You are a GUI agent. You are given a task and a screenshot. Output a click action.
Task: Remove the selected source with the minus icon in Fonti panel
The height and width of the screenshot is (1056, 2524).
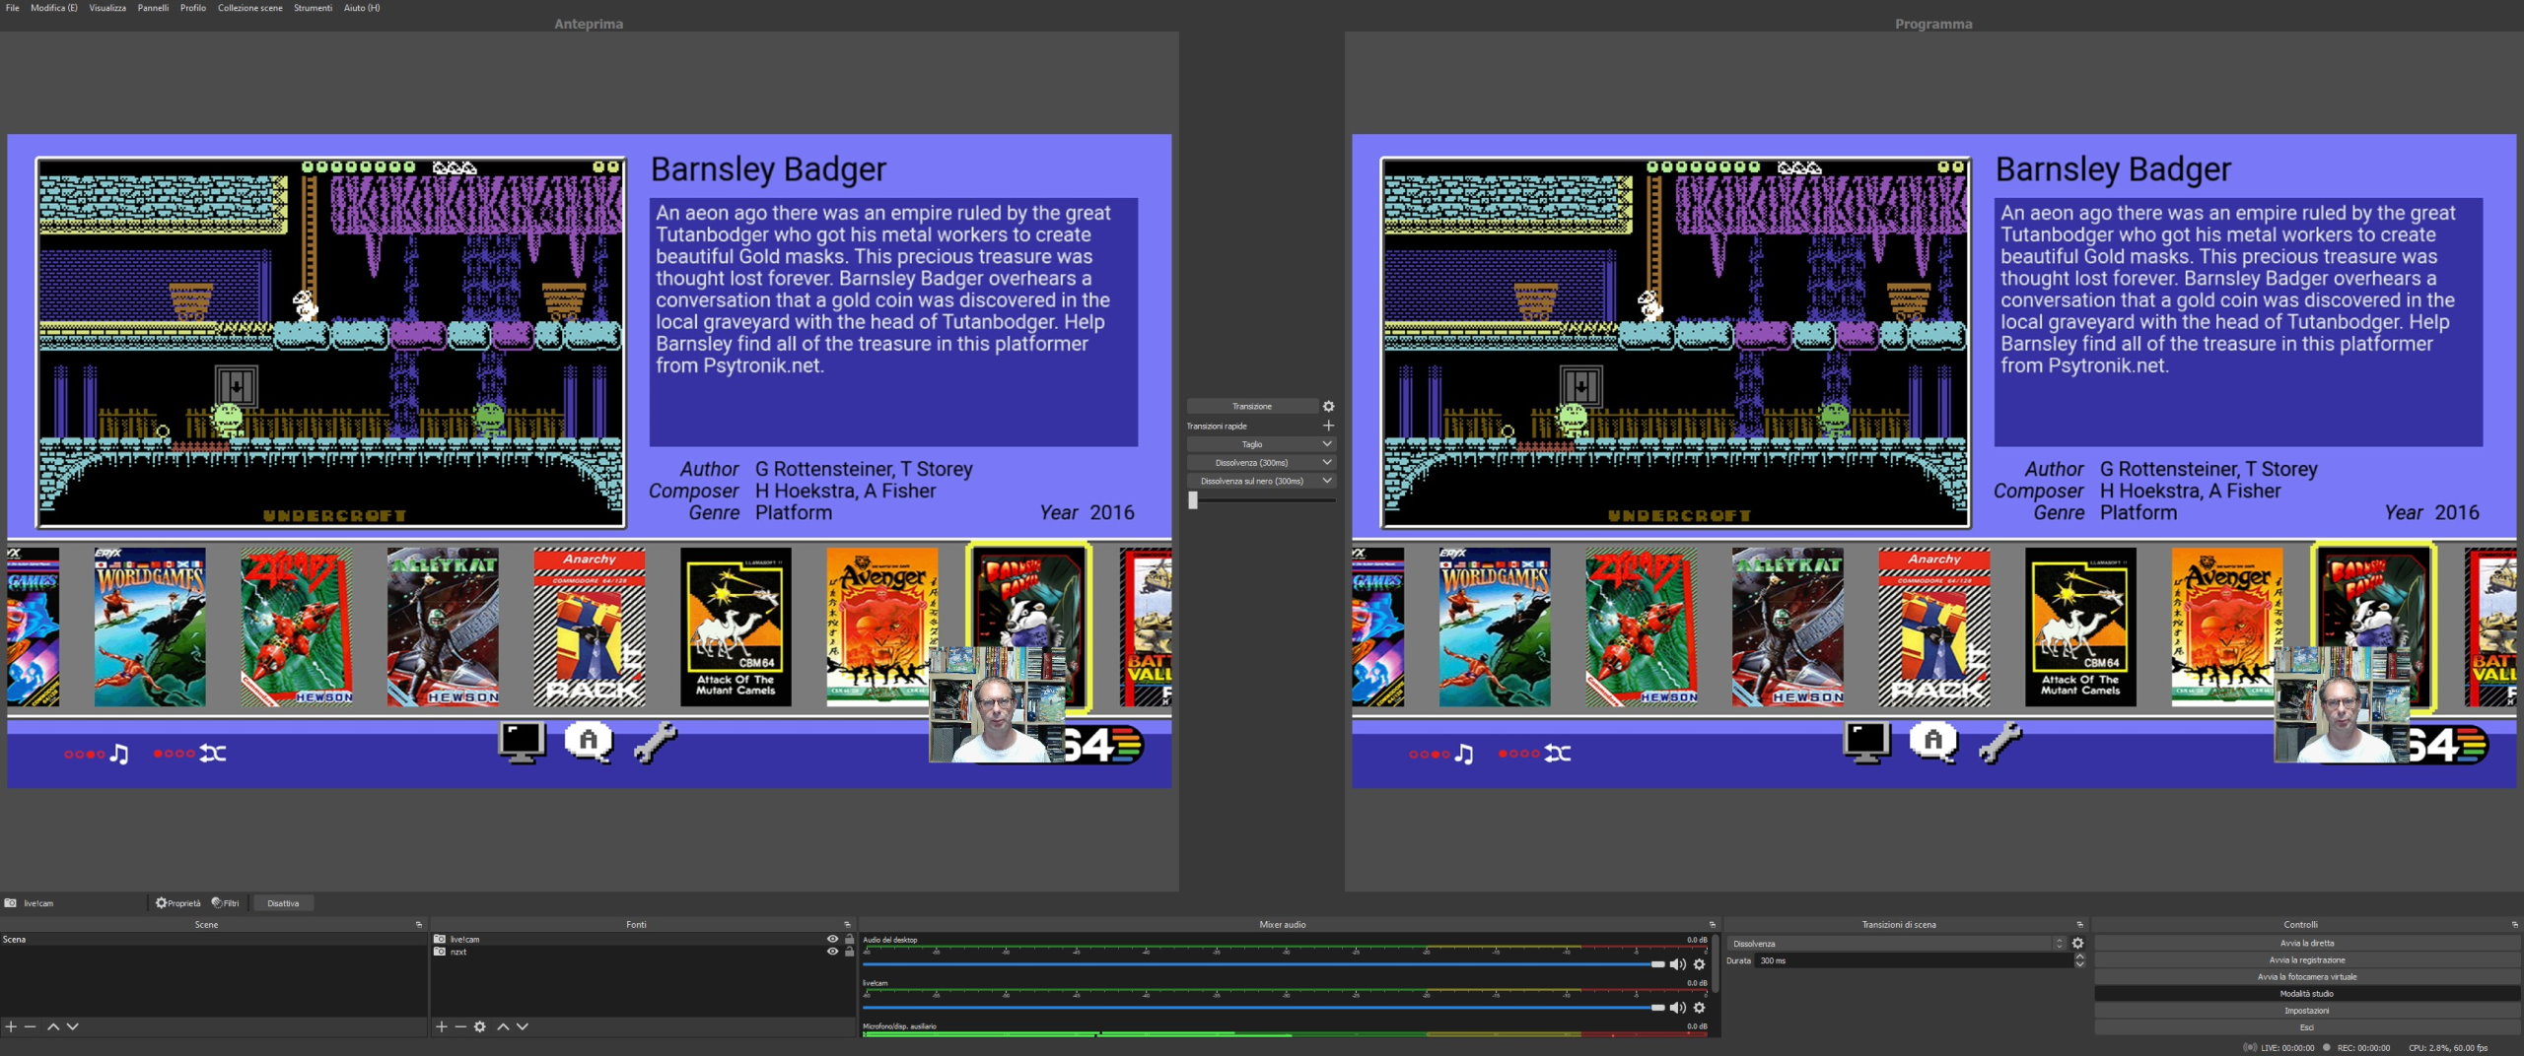[460, 1026]
